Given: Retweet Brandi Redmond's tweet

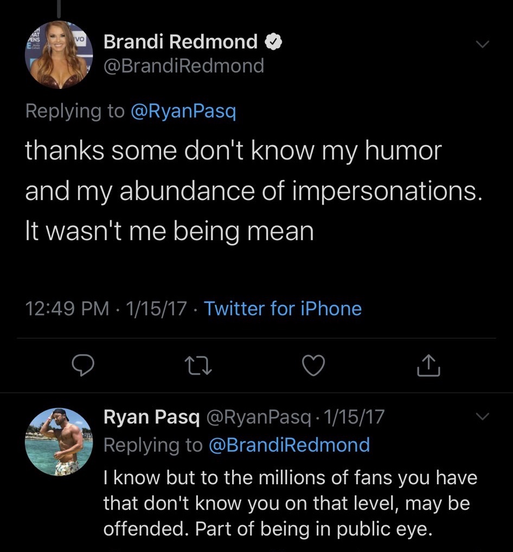Looking at the screenshot, I should (x=197, y=367).
